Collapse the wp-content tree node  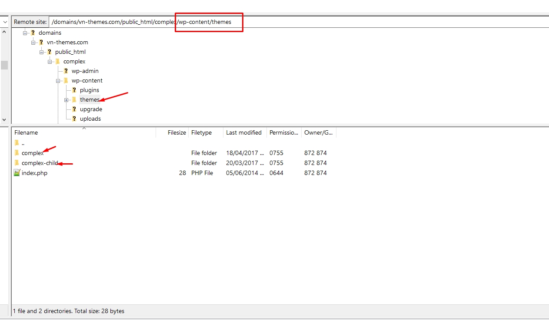[58, 81]
